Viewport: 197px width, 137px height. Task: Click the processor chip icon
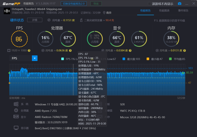pyautogui.click(x=16, y=110)
